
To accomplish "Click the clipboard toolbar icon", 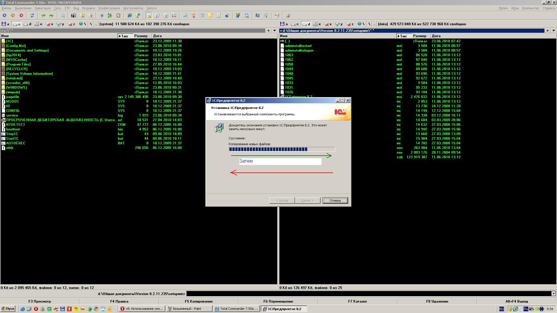I will [x=118, y=16].
